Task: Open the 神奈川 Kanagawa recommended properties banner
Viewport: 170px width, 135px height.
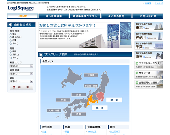Action: pyautogui.click(x=149, y=36)
